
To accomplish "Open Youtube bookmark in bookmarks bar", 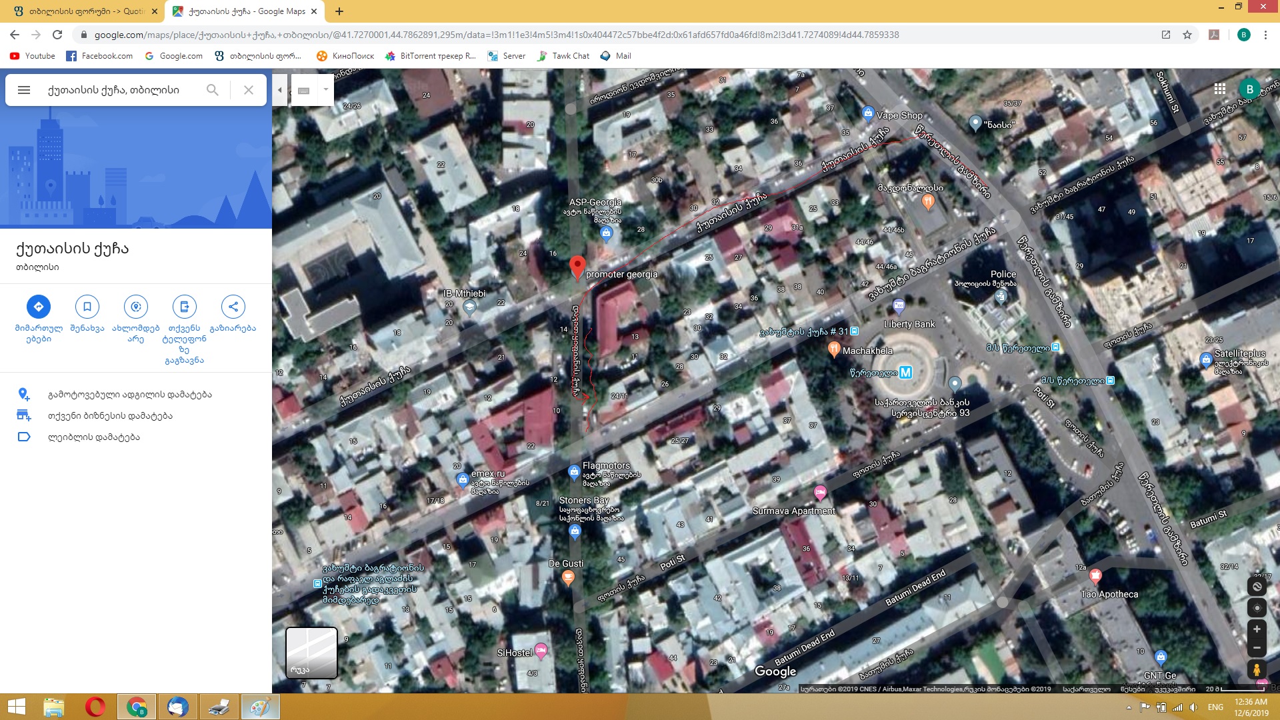I will [33, 56].
